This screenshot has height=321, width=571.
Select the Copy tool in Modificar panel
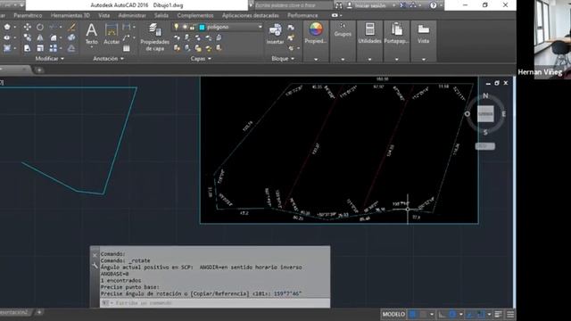point(28,37)
